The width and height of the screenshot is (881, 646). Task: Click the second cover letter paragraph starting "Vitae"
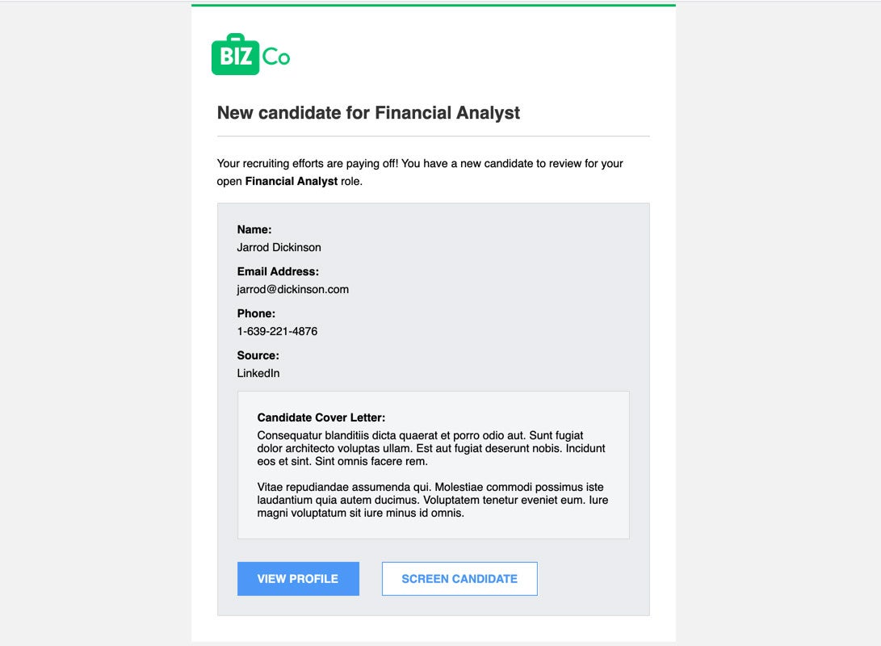[x=432, y=500]
